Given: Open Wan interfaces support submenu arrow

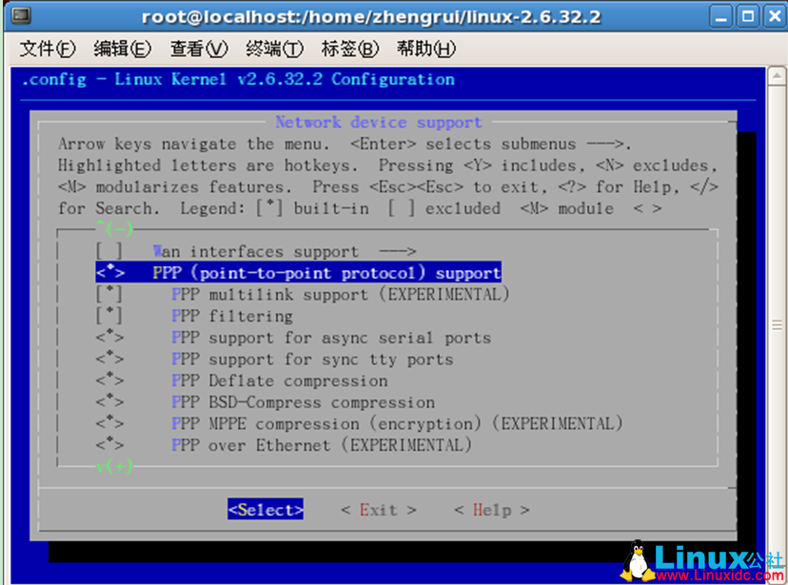Looking at the screenshot, I should click(x=397, y=251).
